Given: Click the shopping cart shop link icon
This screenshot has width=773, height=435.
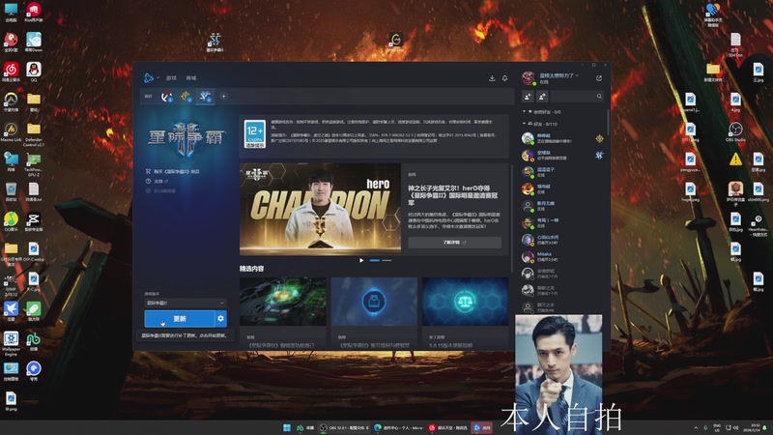Looking at the screenshot, I should 148,171.
